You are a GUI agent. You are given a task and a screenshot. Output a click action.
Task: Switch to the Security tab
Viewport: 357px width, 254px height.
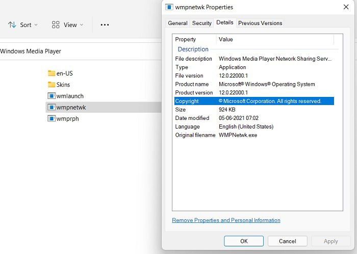pyautogui.click(x=202, y=23)
